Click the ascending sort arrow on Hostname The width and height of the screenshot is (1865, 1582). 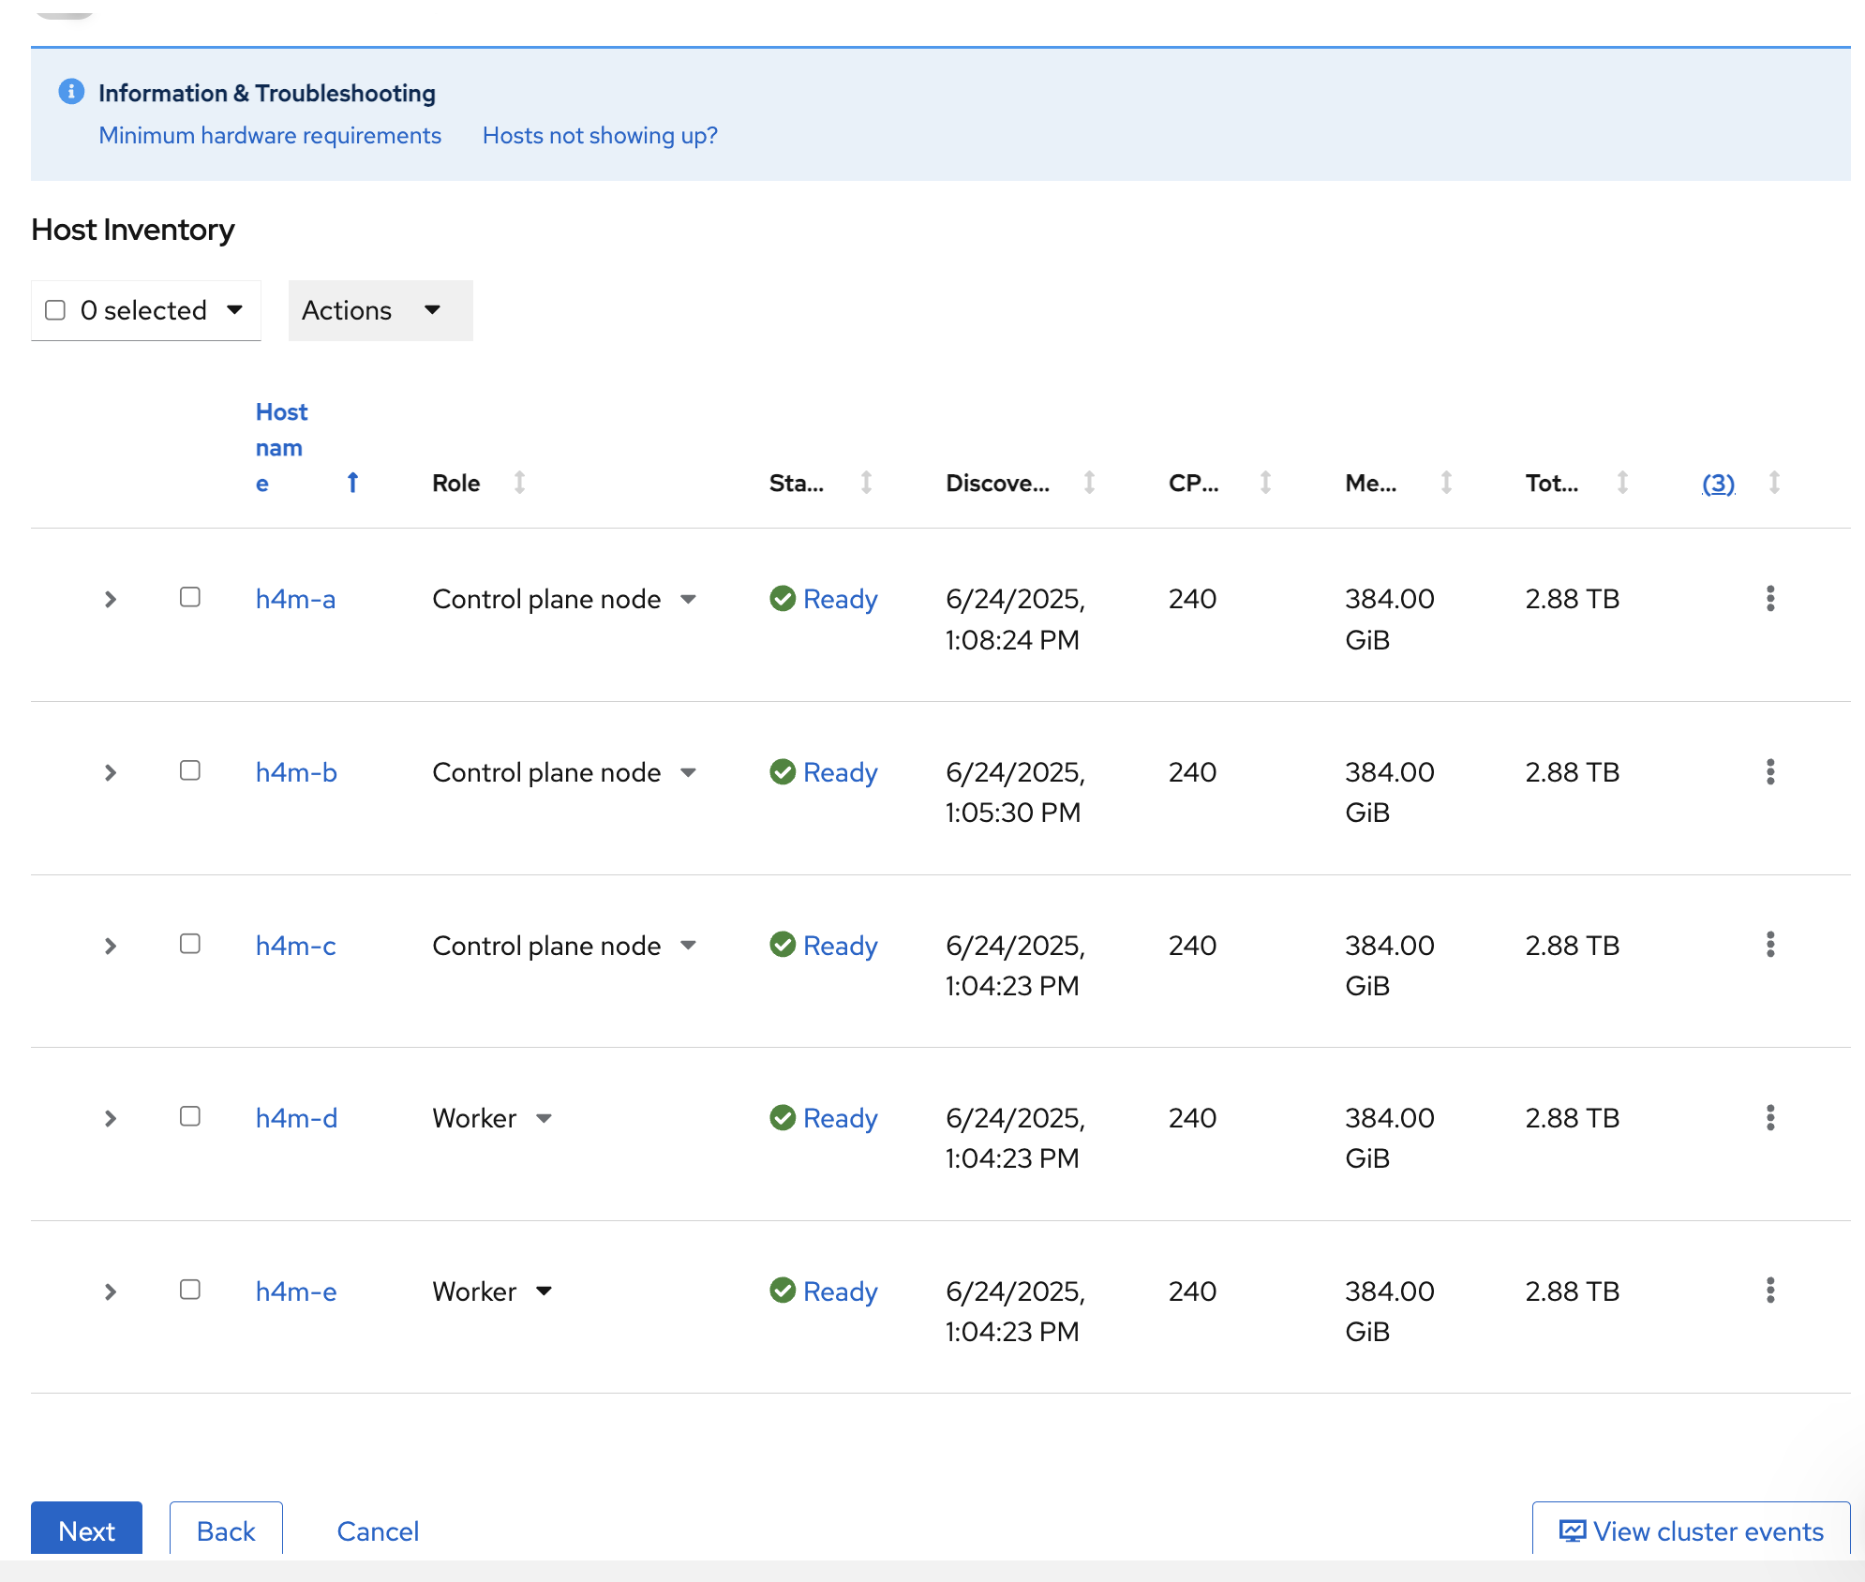[x=353, y=483]
